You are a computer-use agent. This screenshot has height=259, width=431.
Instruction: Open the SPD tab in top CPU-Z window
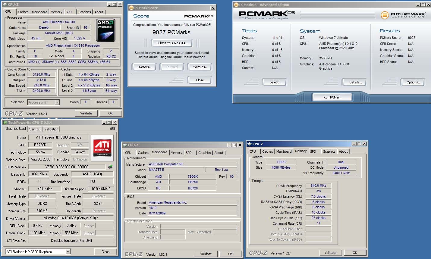click(69, 12)
